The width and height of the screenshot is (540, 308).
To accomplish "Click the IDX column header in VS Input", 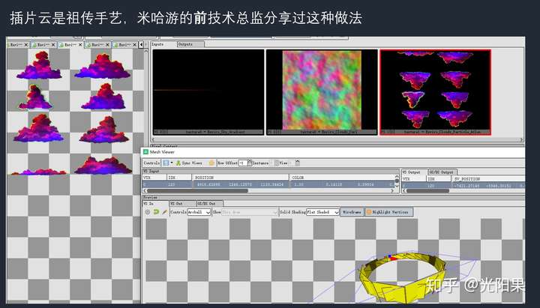I will click(x=179, y=178).
